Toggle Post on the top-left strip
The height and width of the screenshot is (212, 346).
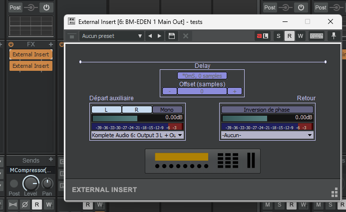[x=15, y=7]
